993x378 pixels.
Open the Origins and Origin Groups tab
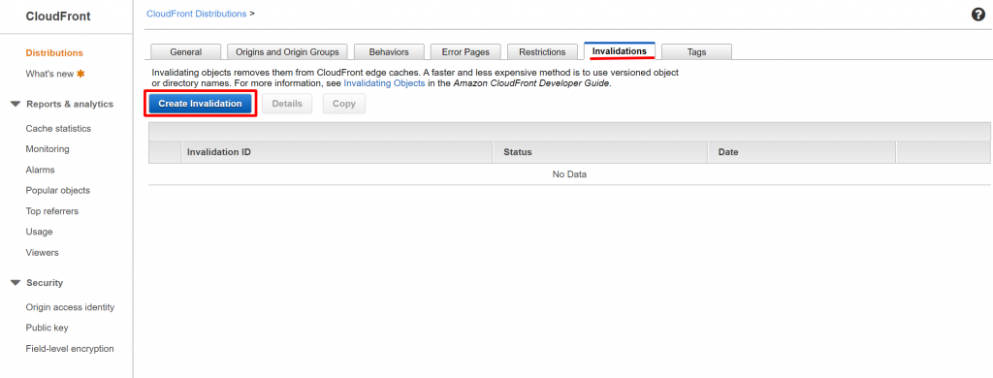point(287,52)
